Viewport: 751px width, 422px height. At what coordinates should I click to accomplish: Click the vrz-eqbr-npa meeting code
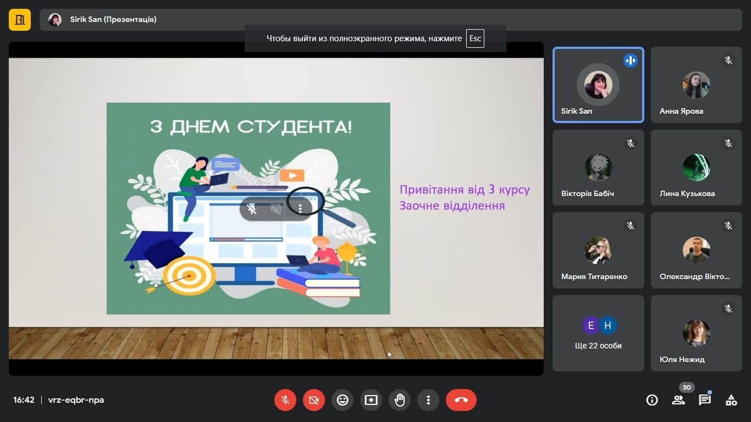(x=76, y=400)
